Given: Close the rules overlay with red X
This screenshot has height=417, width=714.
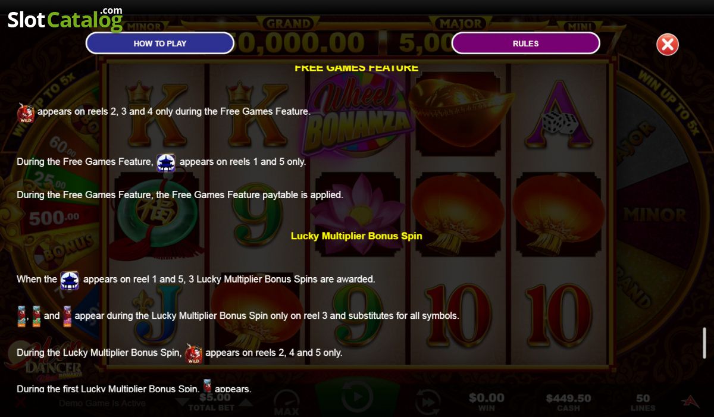Looking at the screenshot, I should pos(668,44).
